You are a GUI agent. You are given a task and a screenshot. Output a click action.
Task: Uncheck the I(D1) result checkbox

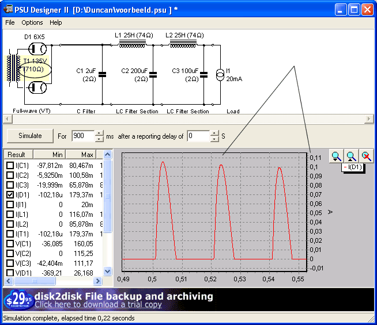(x=10, y=195)
